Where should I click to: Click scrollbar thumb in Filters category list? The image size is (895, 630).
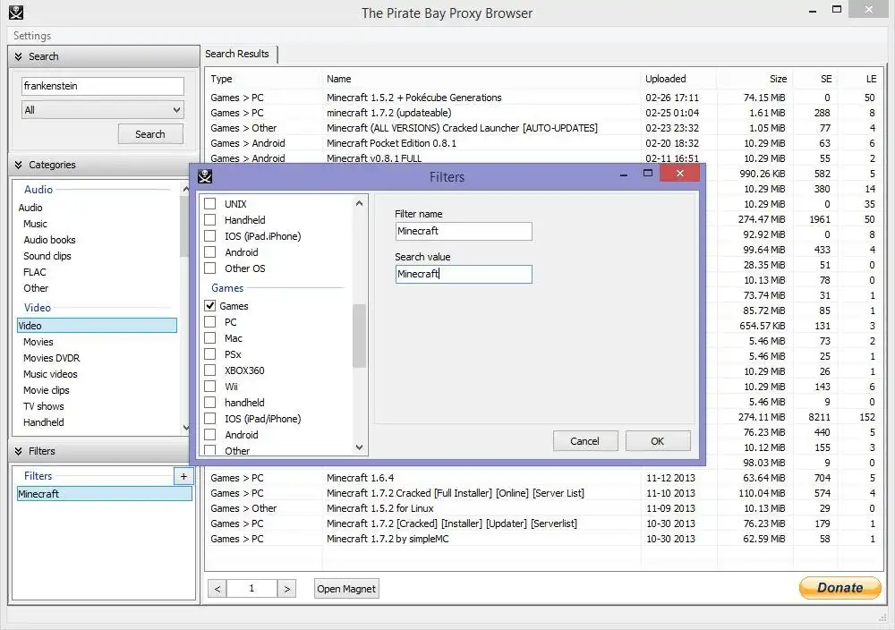coord(359,336)
